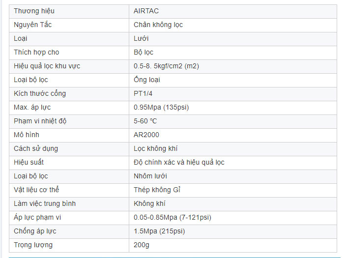Click the Lọc không khí value

[155, 148]
